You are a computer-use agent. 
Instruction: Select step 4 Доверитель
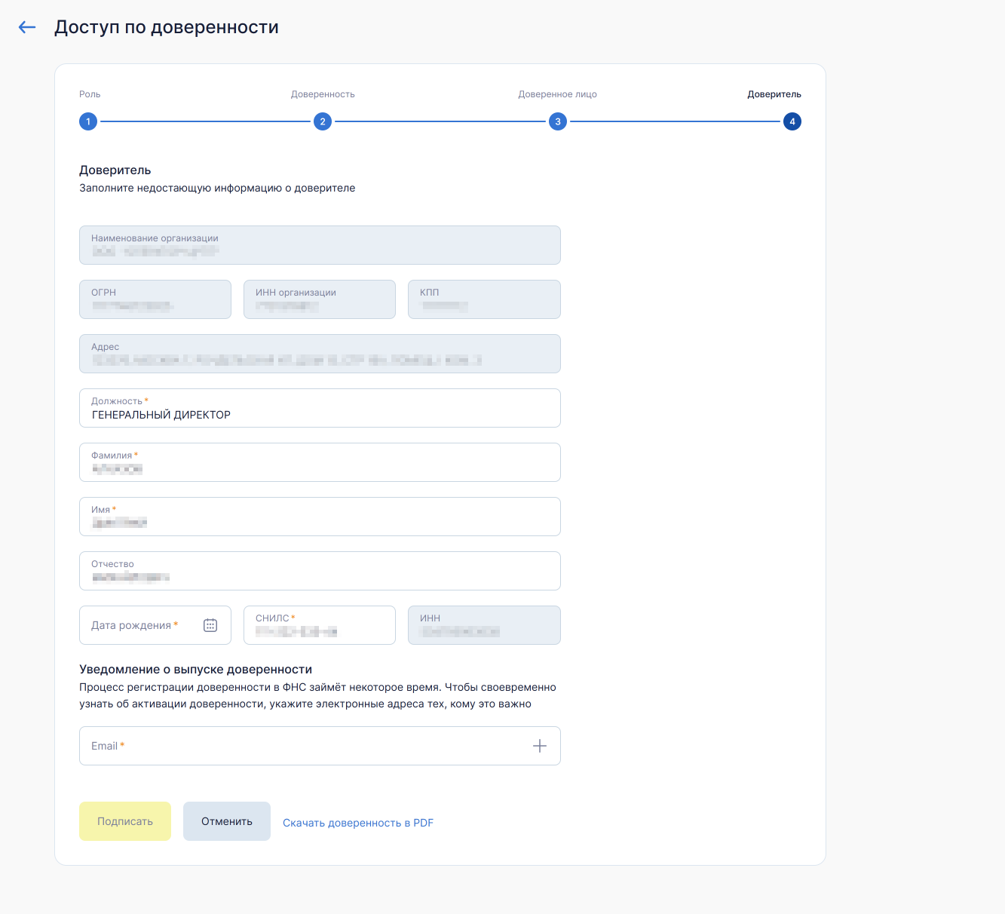coord(792,121)
